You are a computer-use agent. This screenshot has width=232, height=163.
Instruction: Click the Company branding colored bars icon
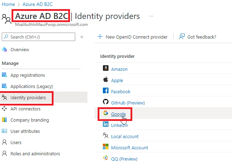(4, 120)
